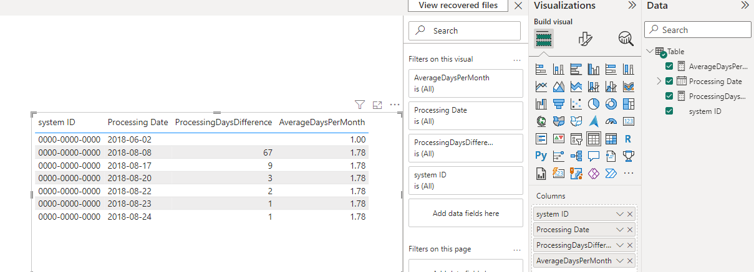Open dropdown for Processing Date column field
The width and height of the screenshot is (754, 272).
point(619,230)
